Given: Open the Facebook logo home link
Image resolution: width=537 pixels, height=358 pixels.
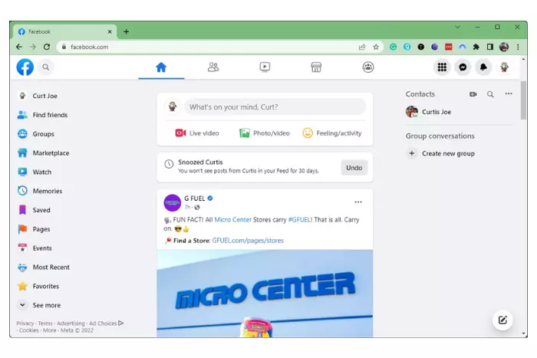Looking at the screenshot, I should 25,67.
